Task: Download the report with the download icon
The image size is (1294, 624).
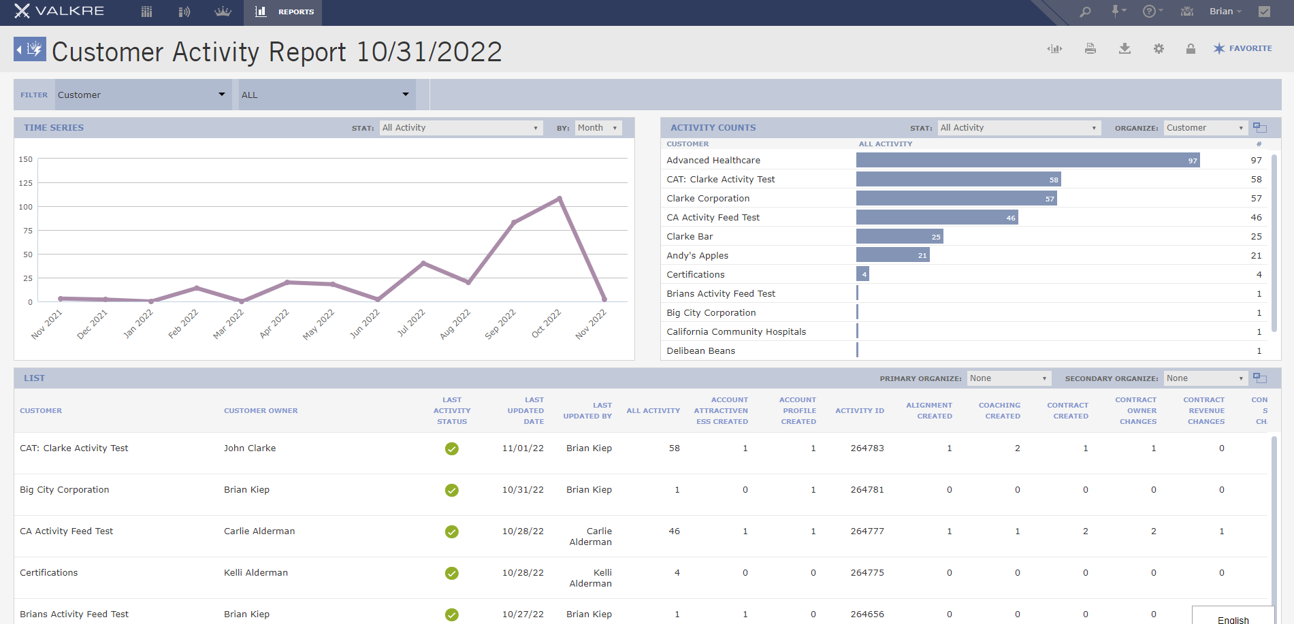Action: pos(1125,48)
